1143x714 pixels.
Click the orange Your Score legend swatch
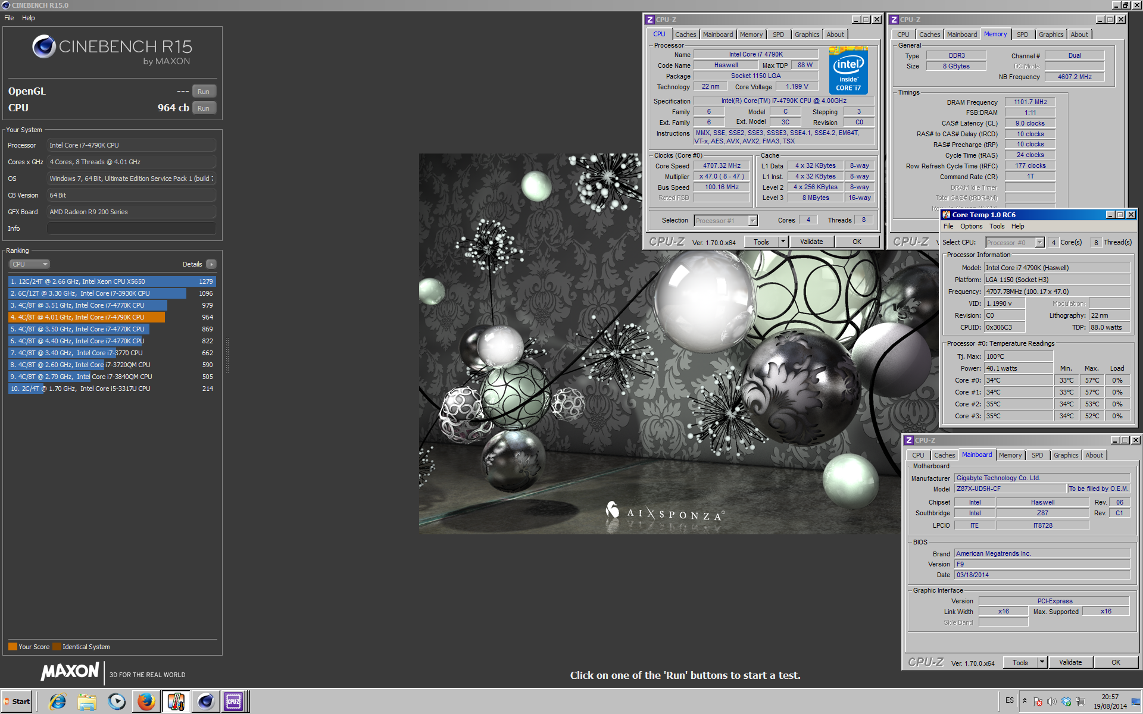[x=13, y=647]
